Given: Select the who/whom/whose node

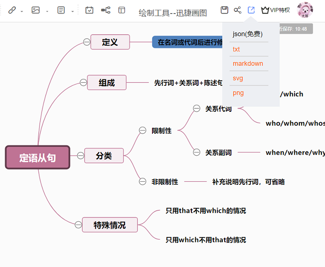Looking at the screenshot, I should click(x=295, y=123).
